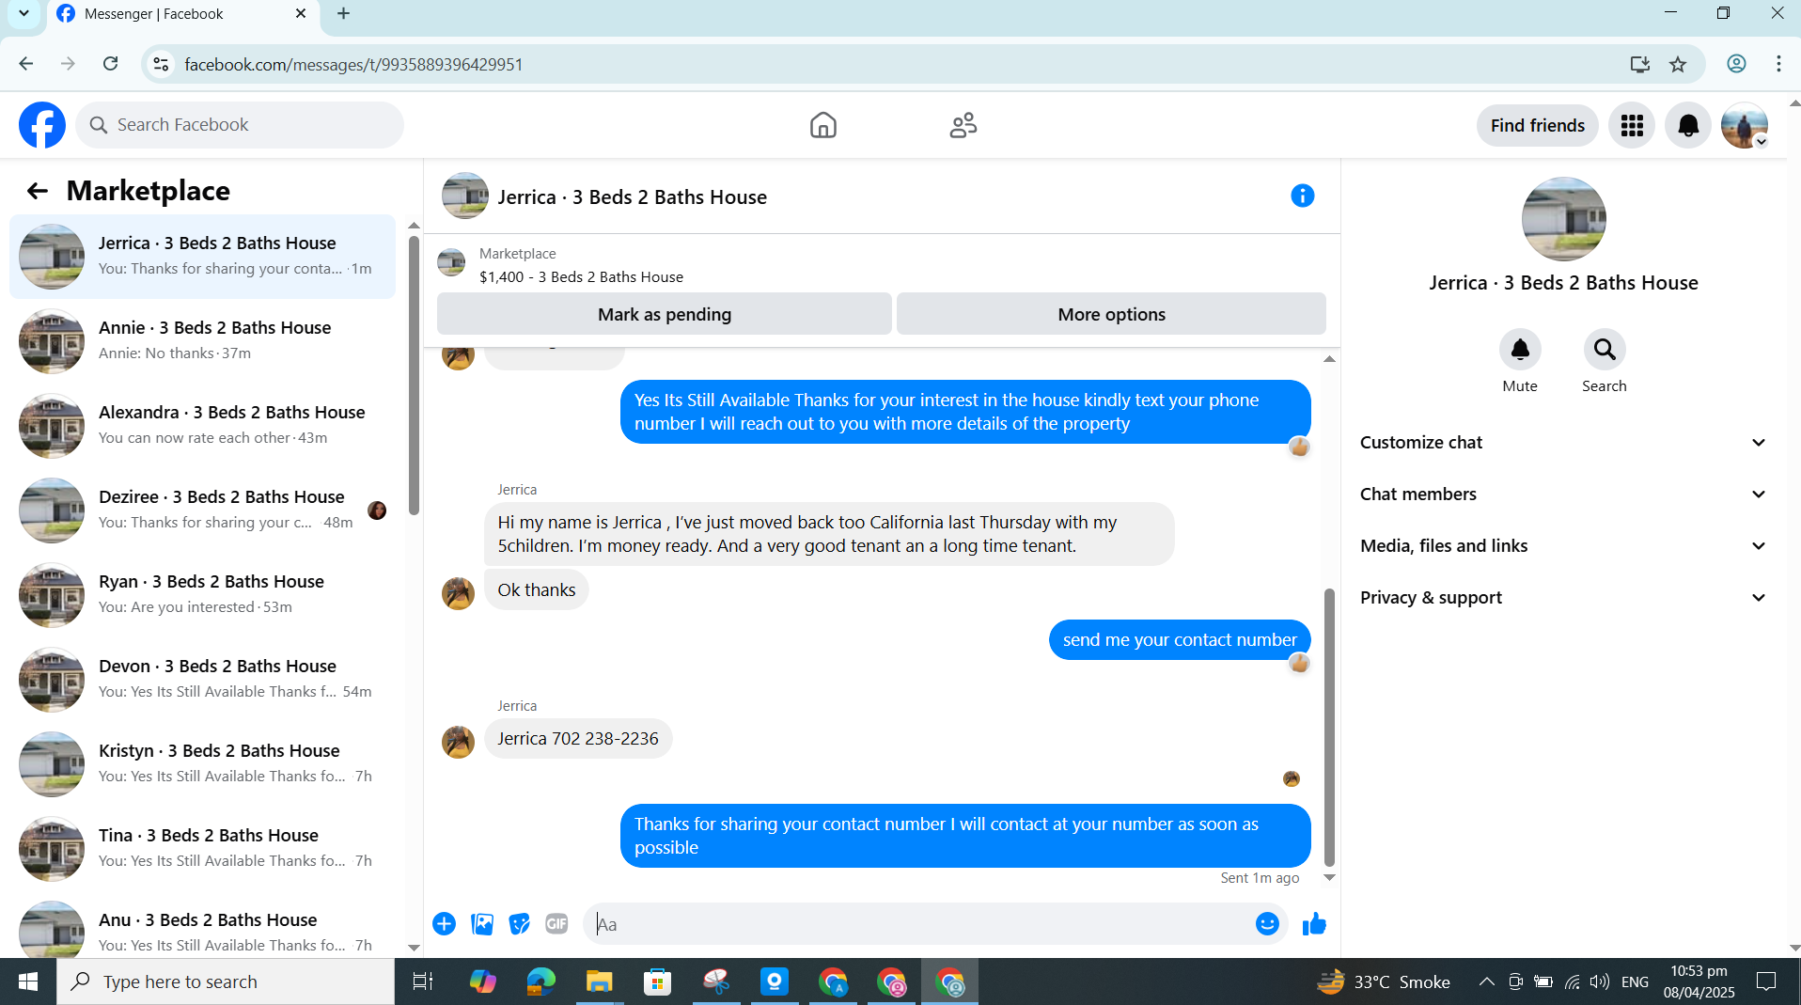The height and width of the screenshot is (1005, 1801).
Task: Open Task View on the taskbar
Action: coord(423,981)
